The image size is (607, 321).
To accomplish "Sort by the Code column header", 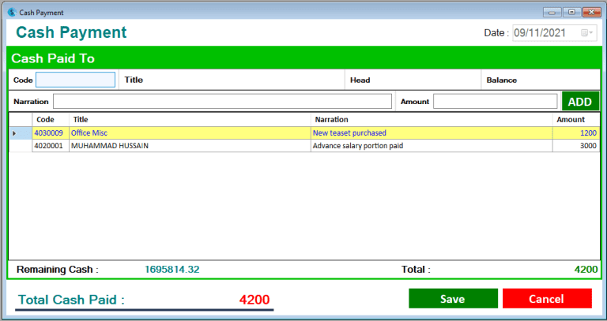I will click(45, 119).
